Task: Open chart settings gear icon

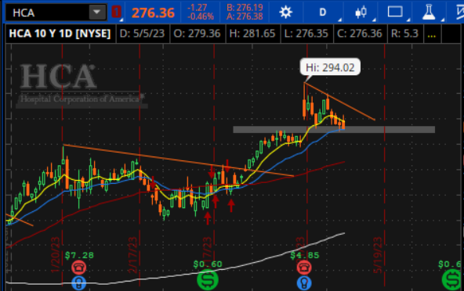Action: point(285,13)
